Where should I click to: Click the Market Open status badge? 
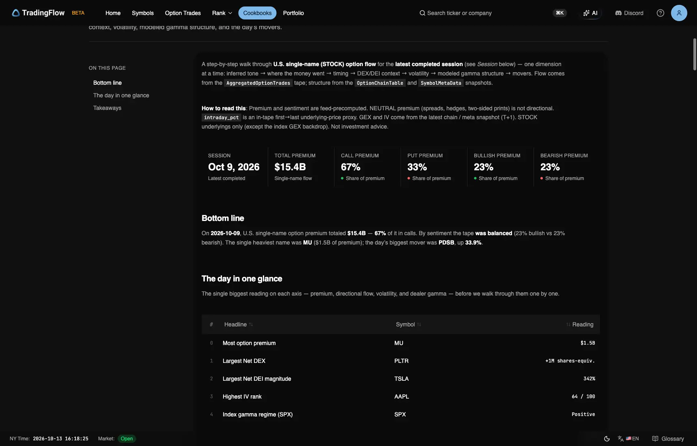[127, 439]
